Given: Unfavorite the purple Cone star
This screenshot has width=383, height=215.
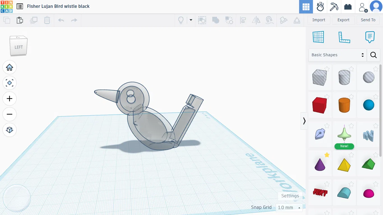Looking at the screenshot, I should click(327, 155).
